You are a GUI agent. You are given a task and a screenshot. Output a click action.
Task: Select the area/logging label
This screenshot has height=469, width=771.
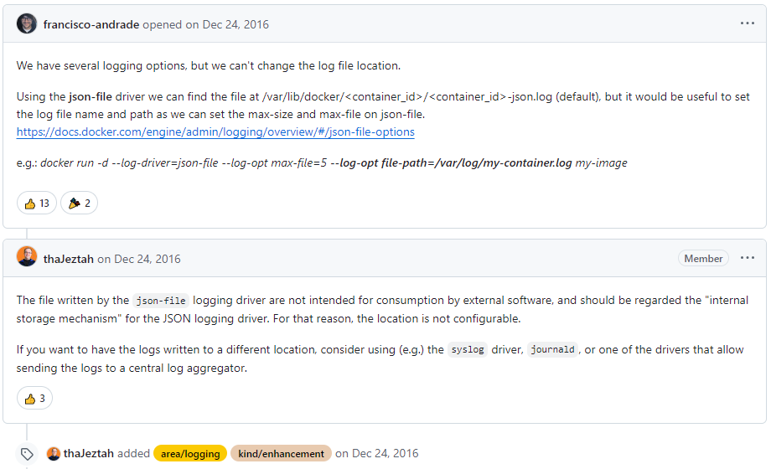(x=190, y=454)
